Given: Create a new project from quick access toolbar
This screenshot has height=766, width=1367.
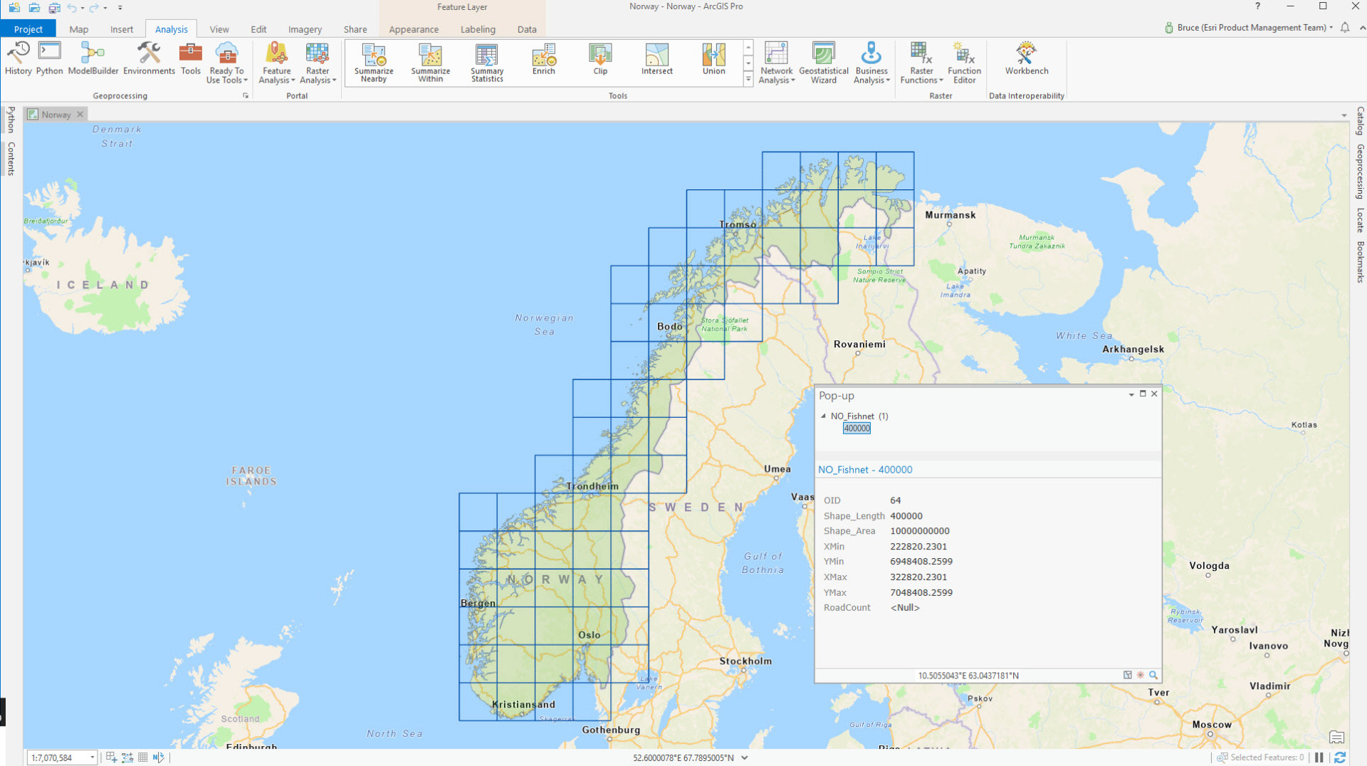Looking at the screenshot, I should coord(14,8).
